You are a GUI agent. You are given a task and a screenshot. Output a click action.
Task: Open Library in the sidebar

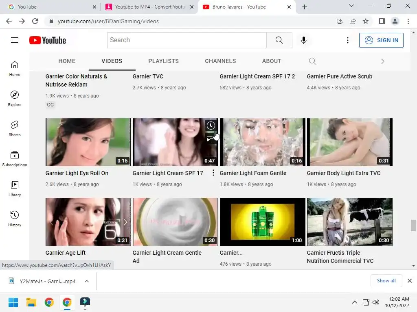click(x=15, y=188)
